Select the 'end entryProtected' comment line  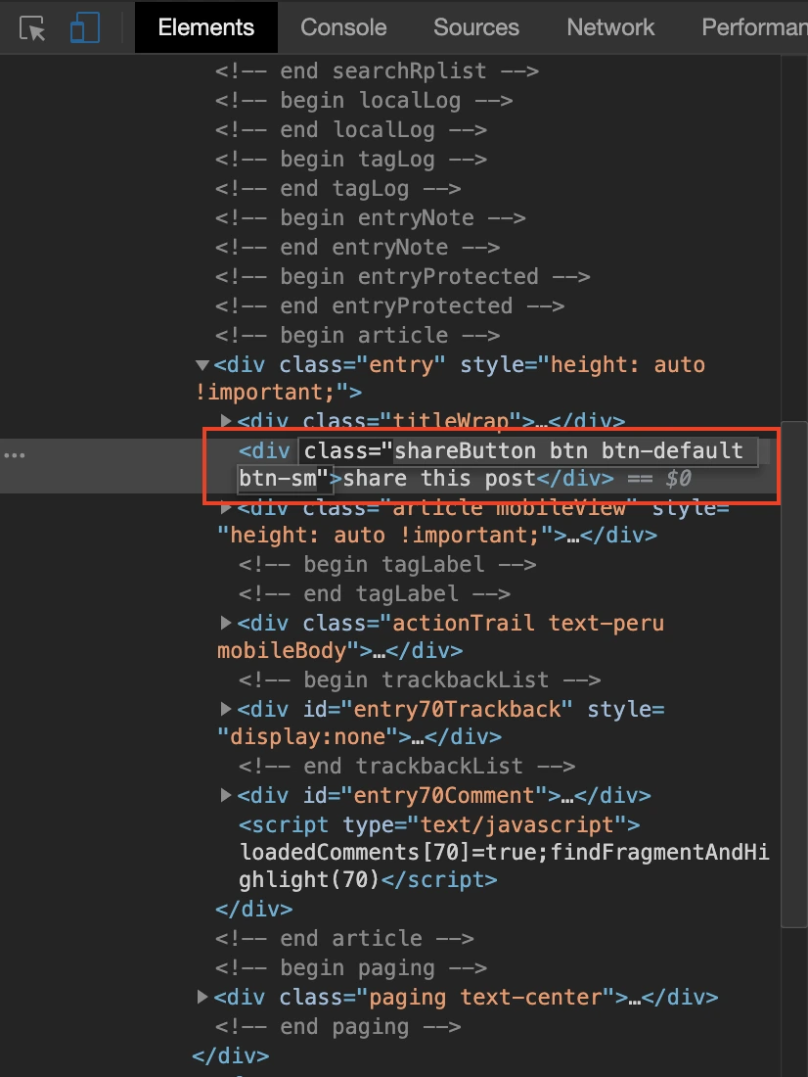389,305
